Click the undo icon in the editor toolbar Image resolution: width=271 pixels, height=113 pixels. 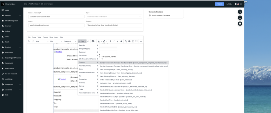tap(29, 41)
